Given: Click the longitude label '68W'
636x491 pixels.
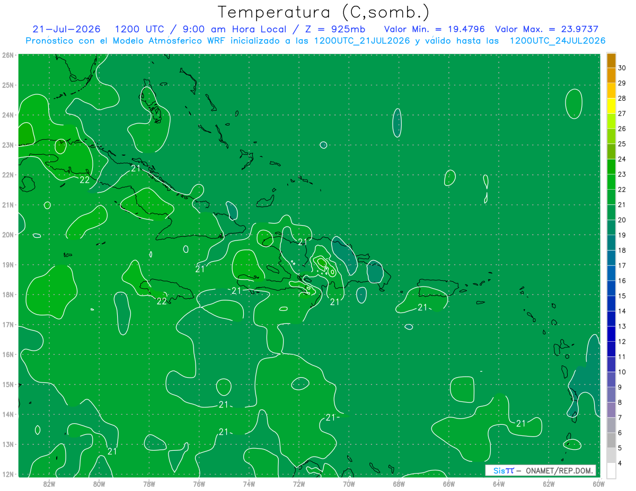Looking at the screenshot, I should point(399,484).
